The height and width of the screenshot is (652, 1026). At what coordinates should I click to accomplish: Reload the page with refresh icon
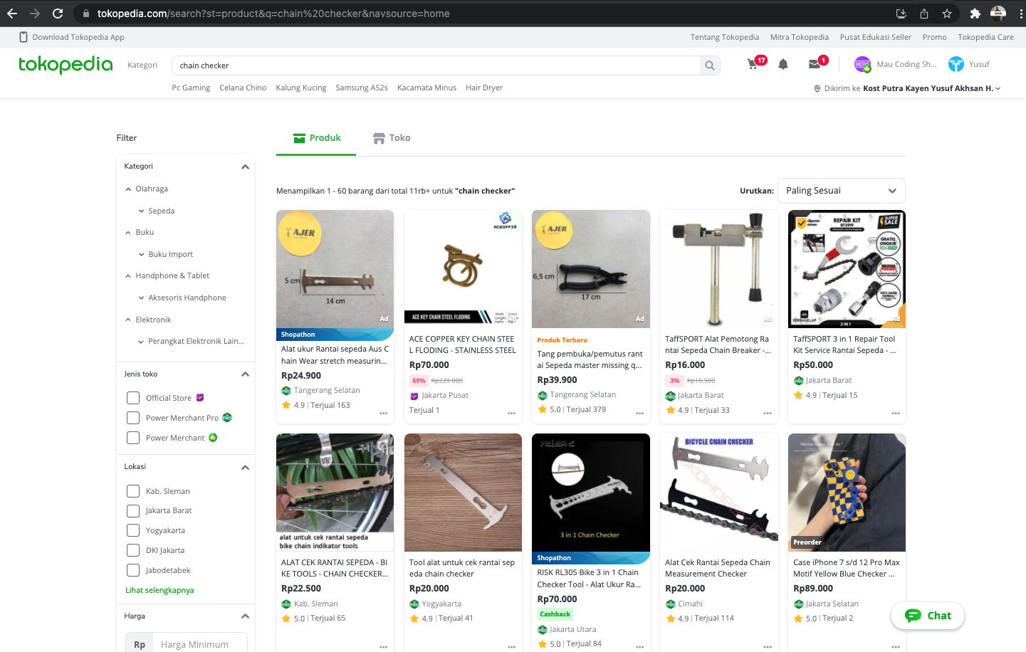[58, 14]
